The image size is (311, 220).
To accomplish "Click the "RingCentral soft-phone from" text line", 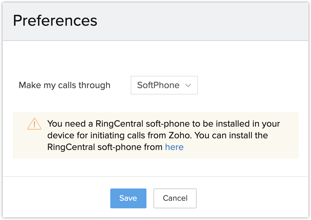I will pos(105,147).
